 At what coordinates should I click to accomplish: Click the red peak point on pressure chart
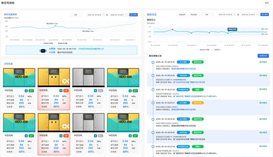click(x=173, y=29)
